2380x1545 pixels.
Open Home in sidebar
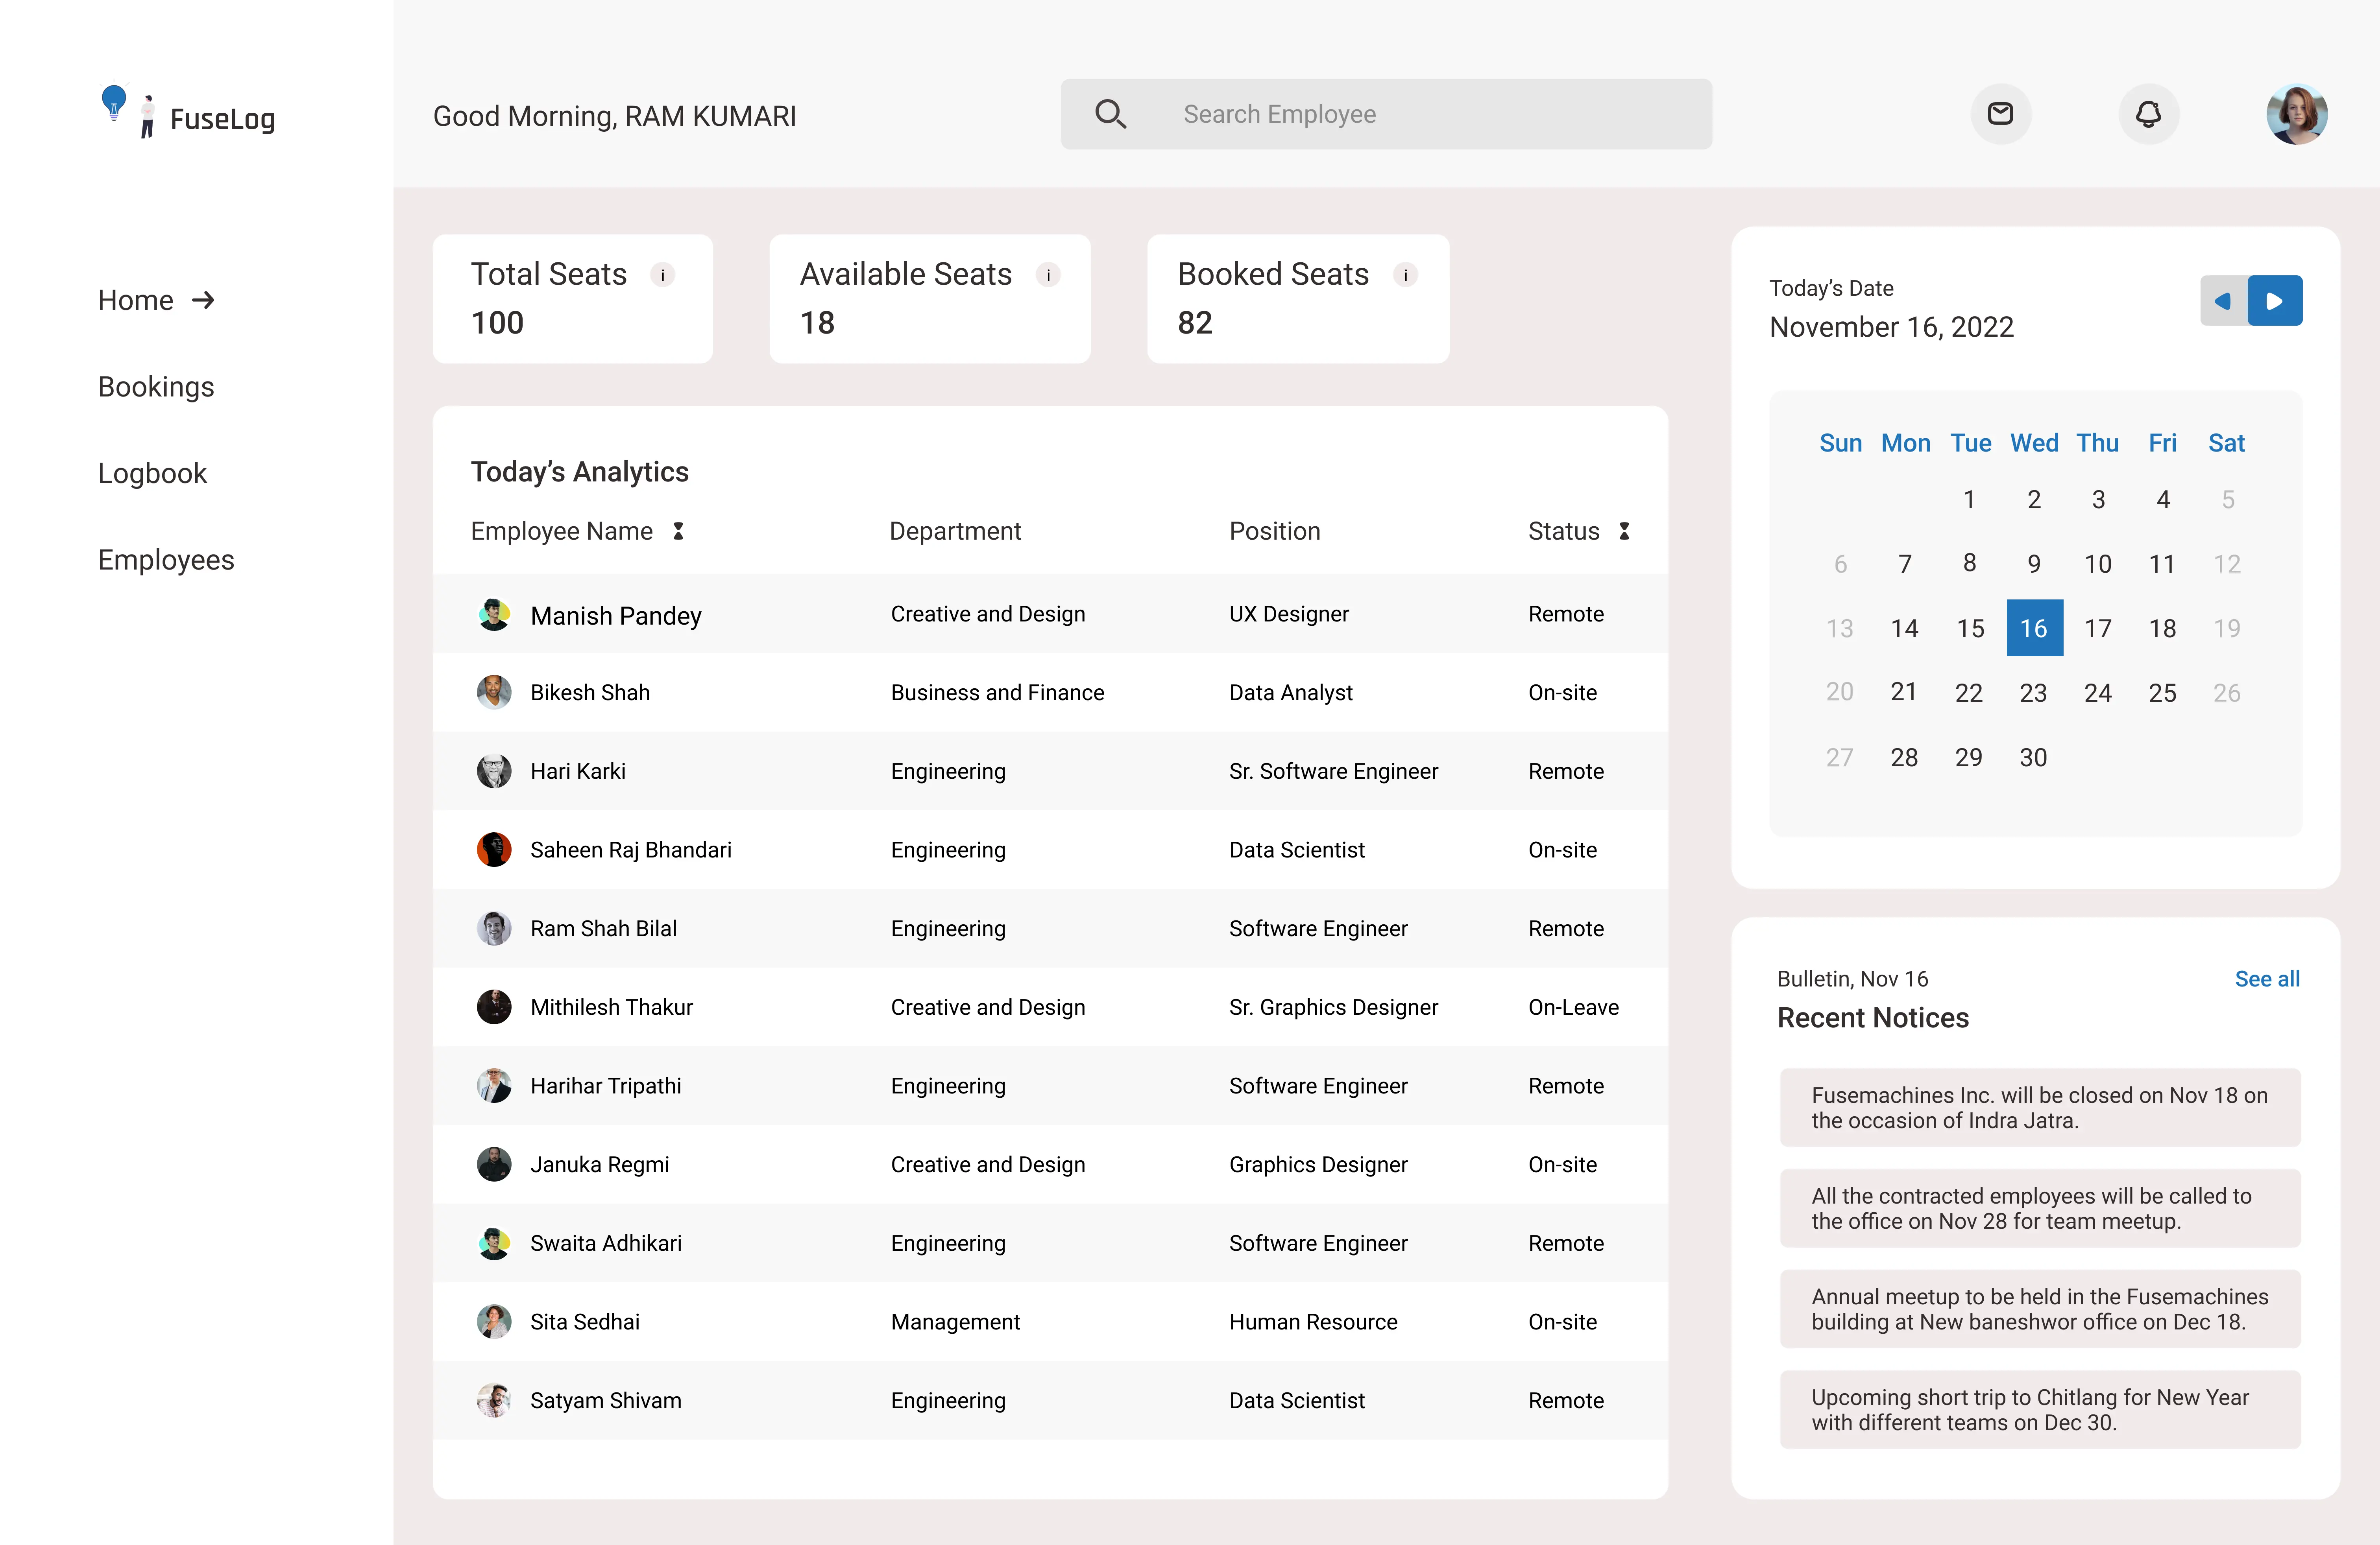(x=136, y=301)
